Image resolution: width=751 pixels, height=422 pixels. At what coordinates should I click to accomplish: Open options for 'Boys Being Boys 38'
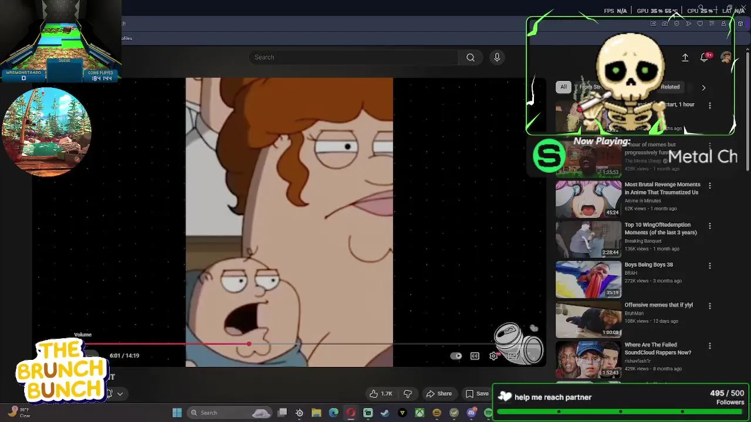pos(710,266)
